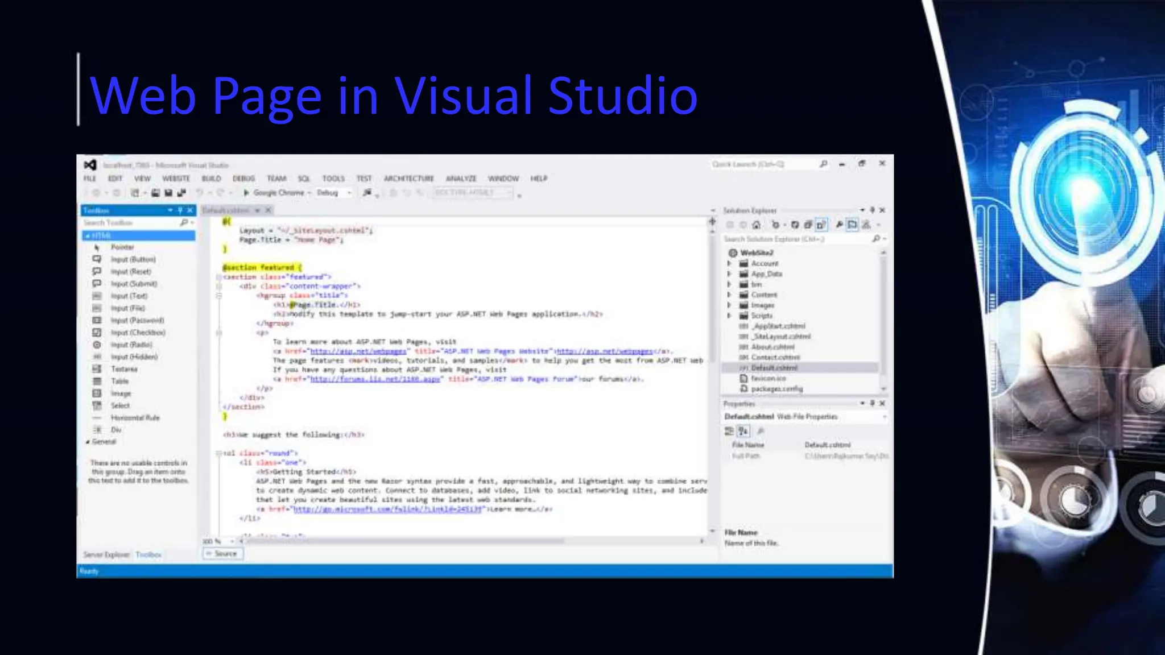Toggle Alphabetical sort in Properties panel
The width and height of the screenshot is (1165, 655).
coord(743,432)
